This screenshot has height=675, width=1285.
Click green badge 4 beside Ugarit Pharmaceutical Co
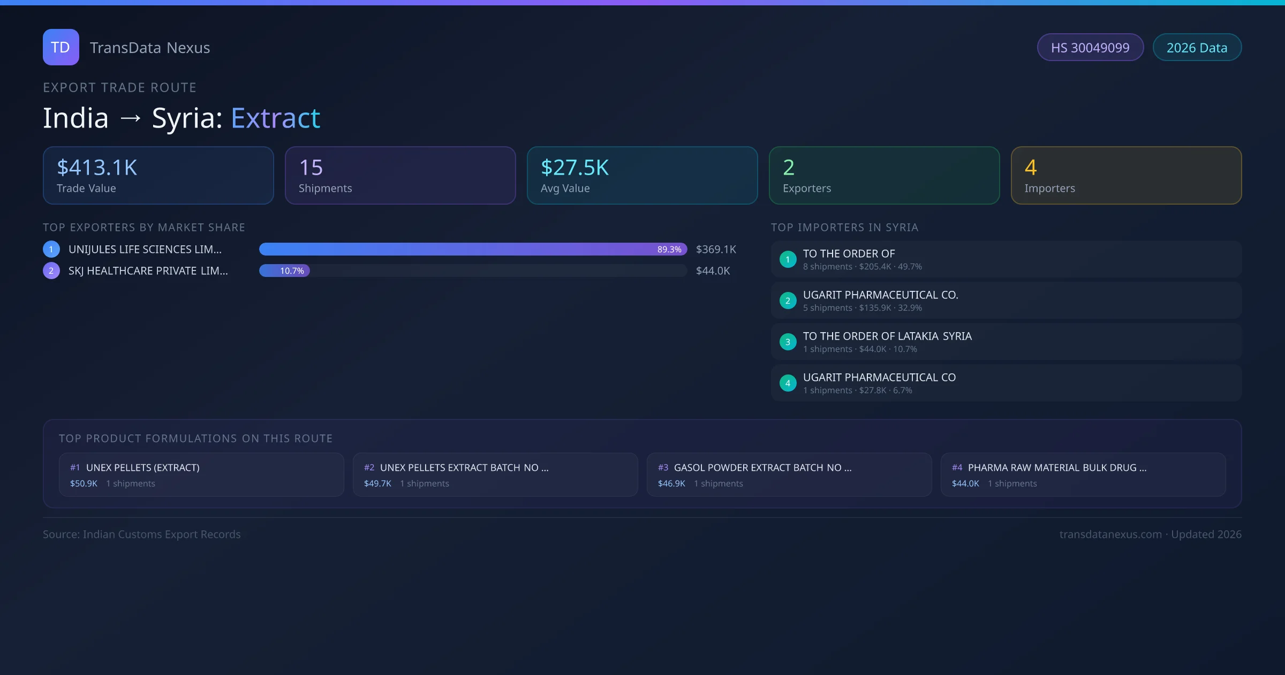788,383
